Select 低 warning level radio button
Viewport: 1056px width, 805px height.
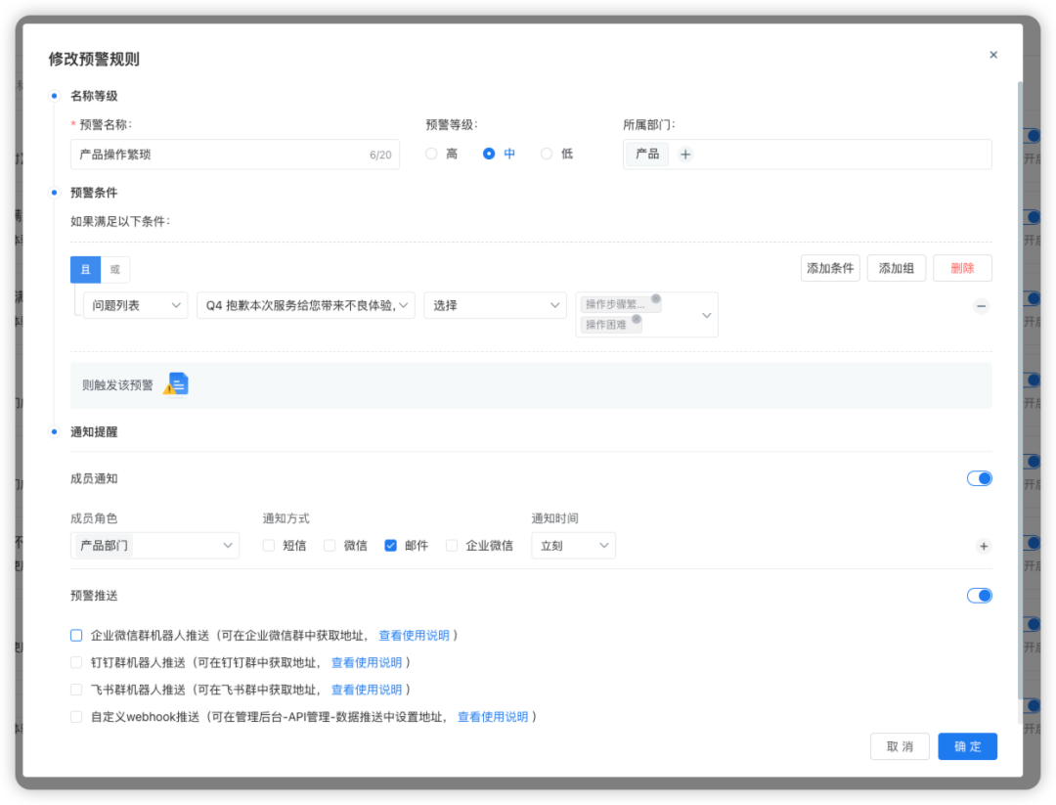tap(547, 155)
